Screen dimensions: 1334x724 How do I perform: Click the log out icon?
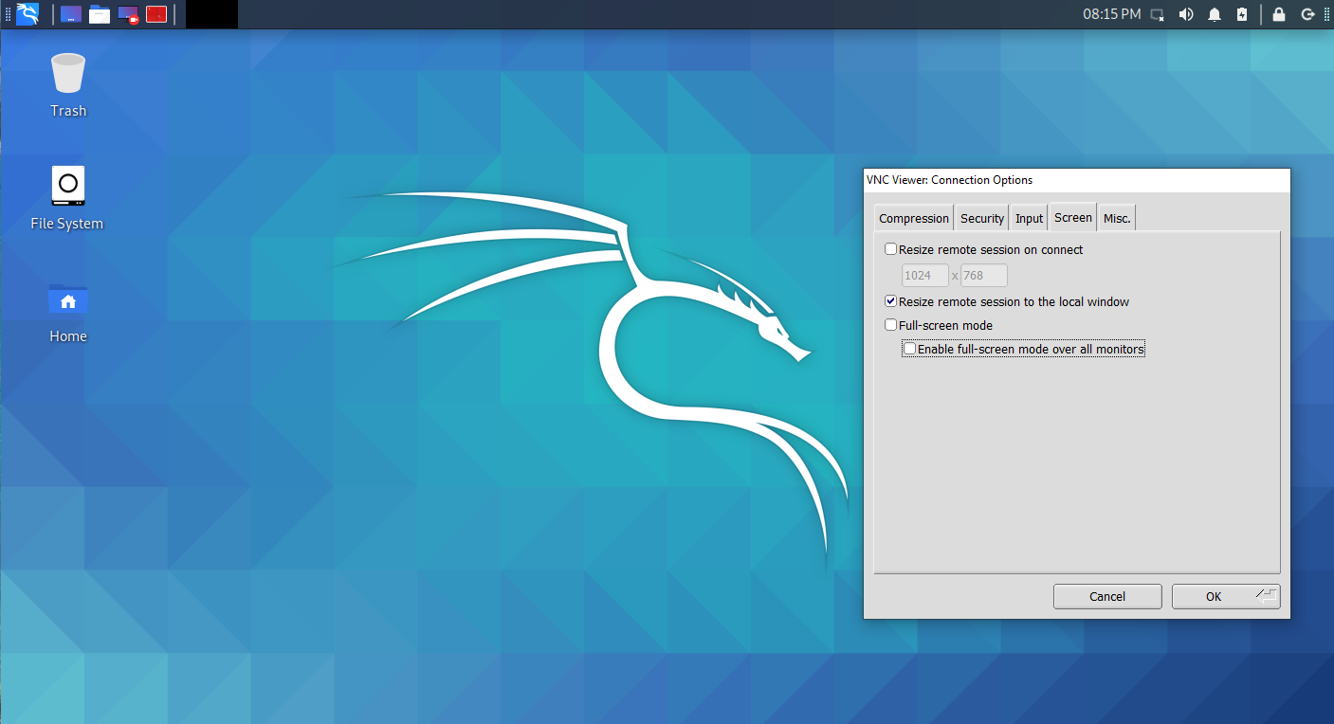point(1307,14)
